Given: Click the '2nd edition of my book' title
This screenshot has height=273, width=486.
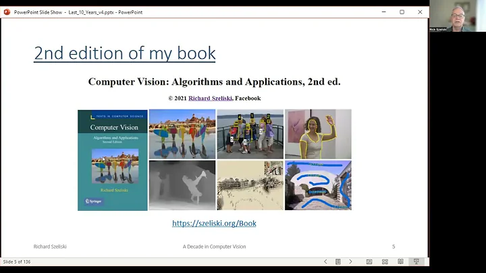Looking at the screenshot, I should click(125, 53).
